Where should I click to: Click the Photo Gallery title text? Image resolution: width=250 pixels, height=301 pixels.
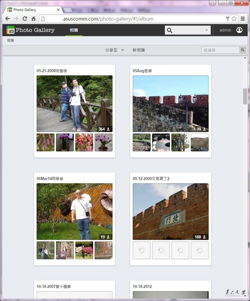click(x=35, y=30)
